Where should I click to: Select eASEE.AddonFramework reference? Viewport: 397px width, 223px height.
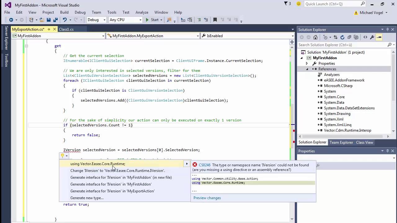click(x=344, y=80)
